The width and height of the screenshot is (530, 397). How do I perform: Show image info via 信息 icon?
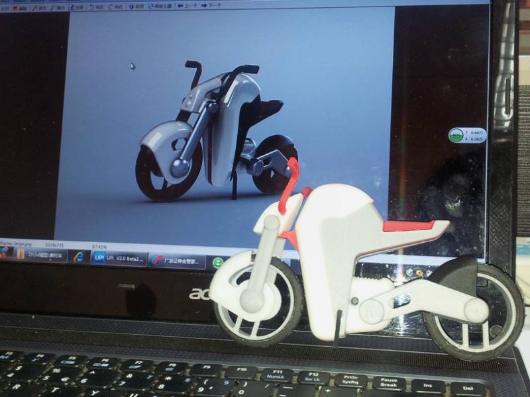[x=137, y=7]
